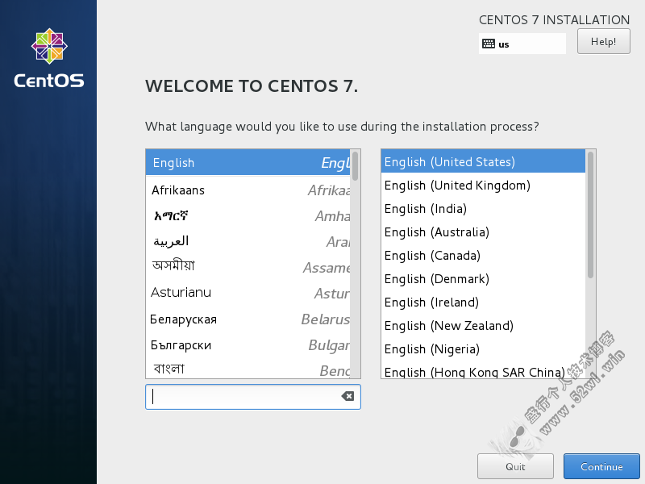This screenshot has width=645, height=484.
Task: Choose English (Australia) locale
Action: pos(483,232)
